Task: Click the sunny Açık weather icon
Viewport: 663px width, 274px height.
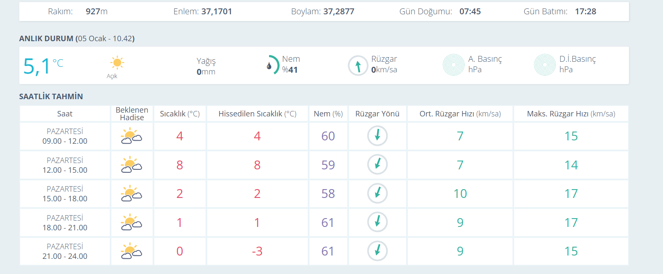Action: click(x=117, y=63)
